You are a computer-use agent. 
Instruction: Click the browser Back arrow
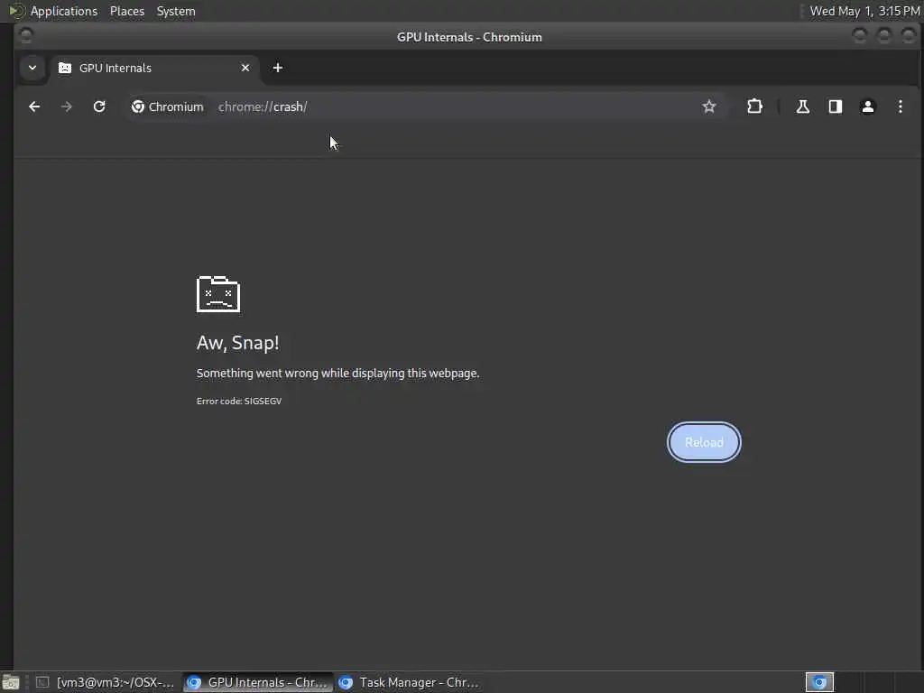(34, 106)
